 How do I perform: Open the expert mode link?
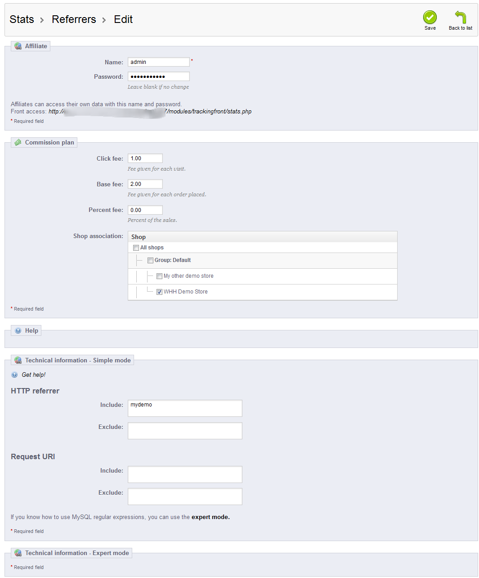pos(210,517)
